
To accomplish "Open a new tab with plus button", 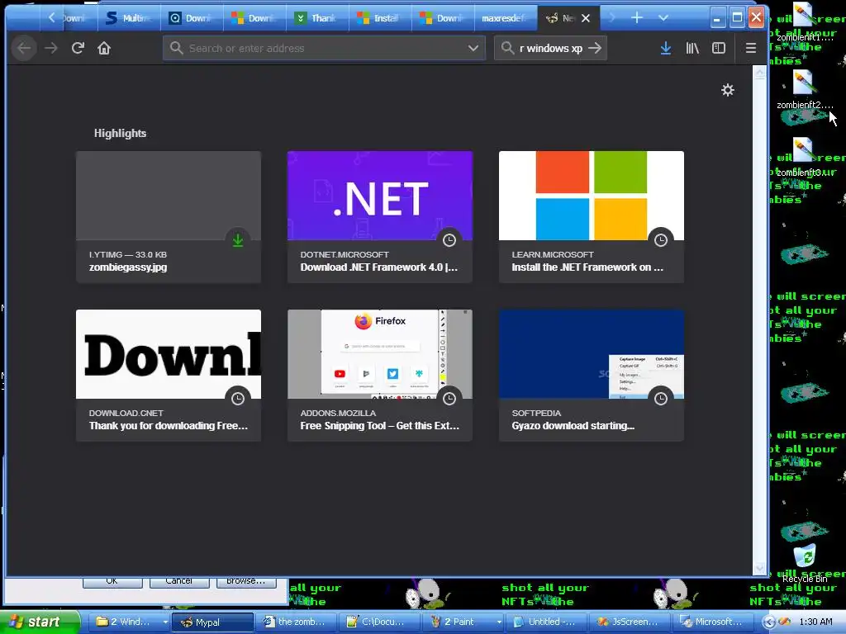I will tap(637, 18).
